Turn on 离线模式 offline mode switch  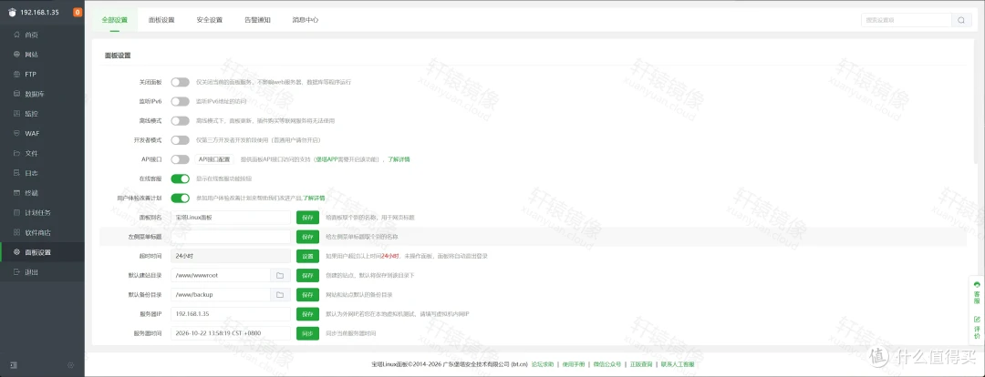pos(180,120)
